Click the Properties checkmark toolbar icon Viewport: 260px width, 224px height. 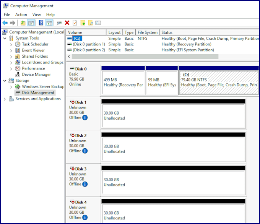(x=75, y=23)
